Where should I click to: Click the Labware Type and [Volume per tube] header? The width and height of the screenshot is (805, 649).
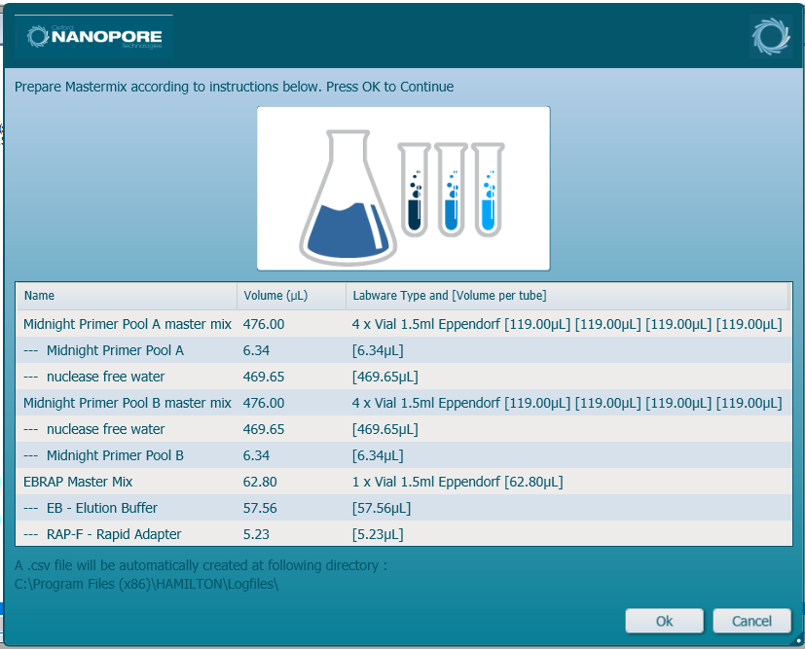pos(567,296)
